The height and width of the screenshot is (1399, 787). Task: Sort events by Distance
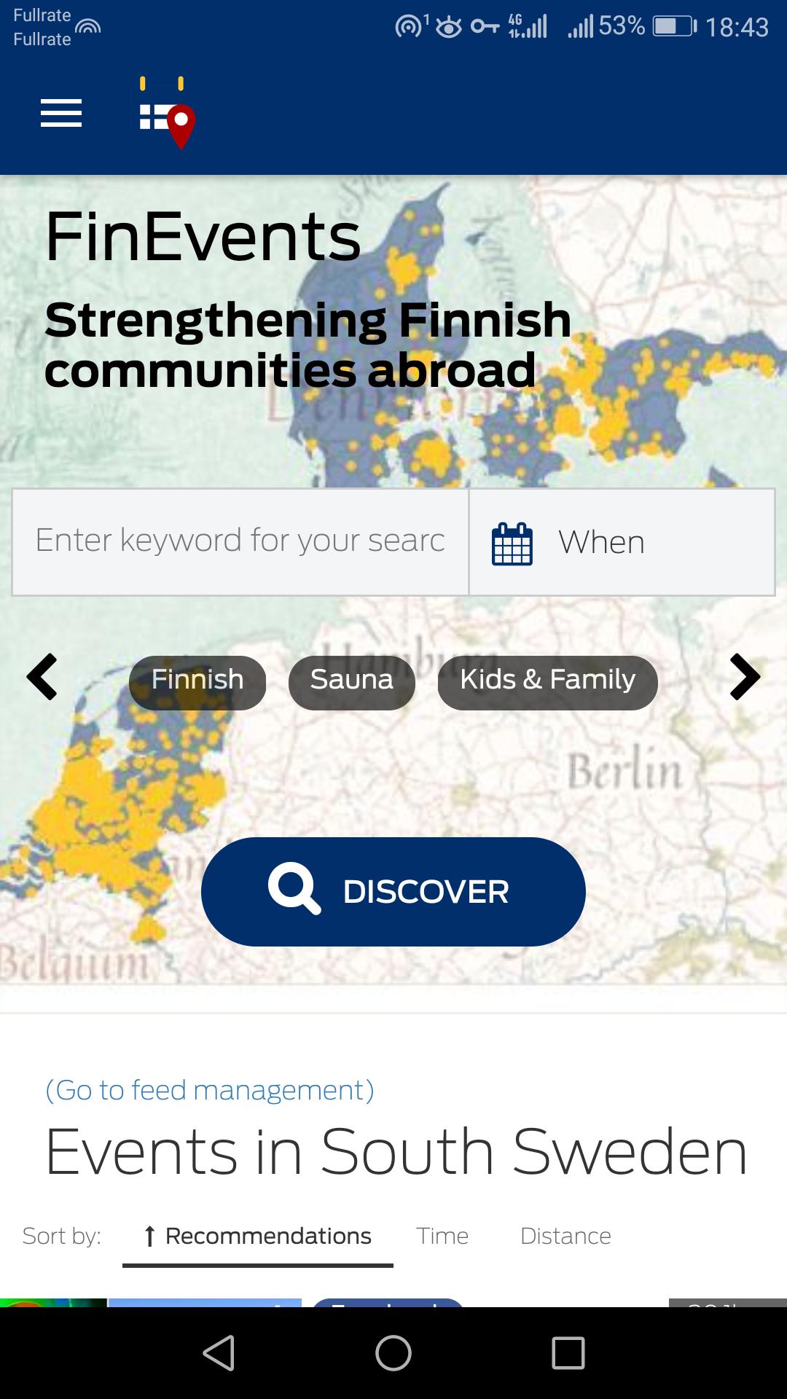[565, 1237]
